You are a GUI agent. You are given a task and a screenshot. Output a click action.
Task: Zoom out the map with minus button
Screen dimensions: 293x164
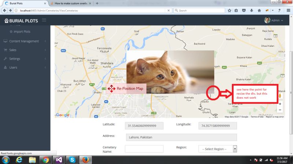tap(280, 110)
